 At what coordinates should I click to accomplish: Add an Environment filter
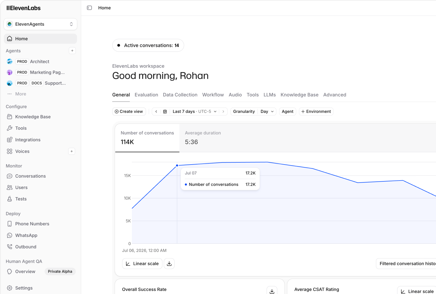(316, 112)
